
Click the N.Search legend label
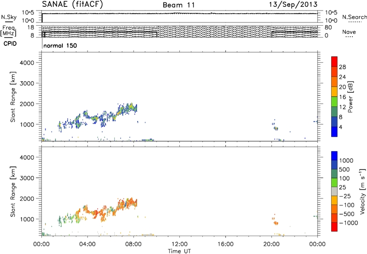(x=354, y=17)
